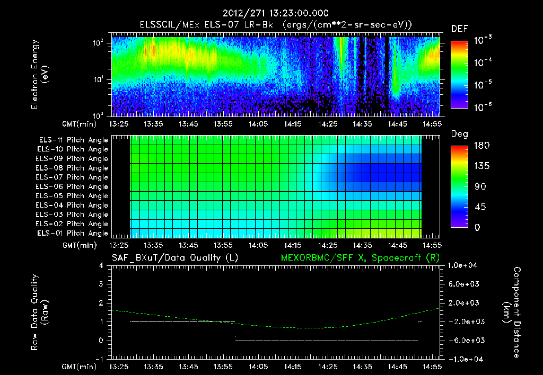Screen dimensions: 543x375
Task: Click ELS-08 Pitch Angle row label
Action: [72, 168]
